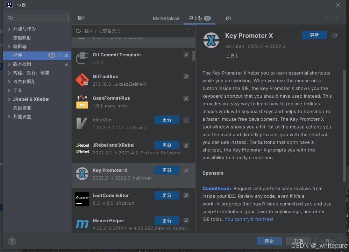Expand the JRebel & XRebel settings node
This screenshot has width=349, height=252.
(9, 99)
